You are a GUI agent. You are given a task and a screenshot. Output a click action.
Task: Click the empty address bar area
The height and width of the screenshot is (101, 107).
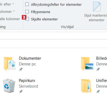53,36
